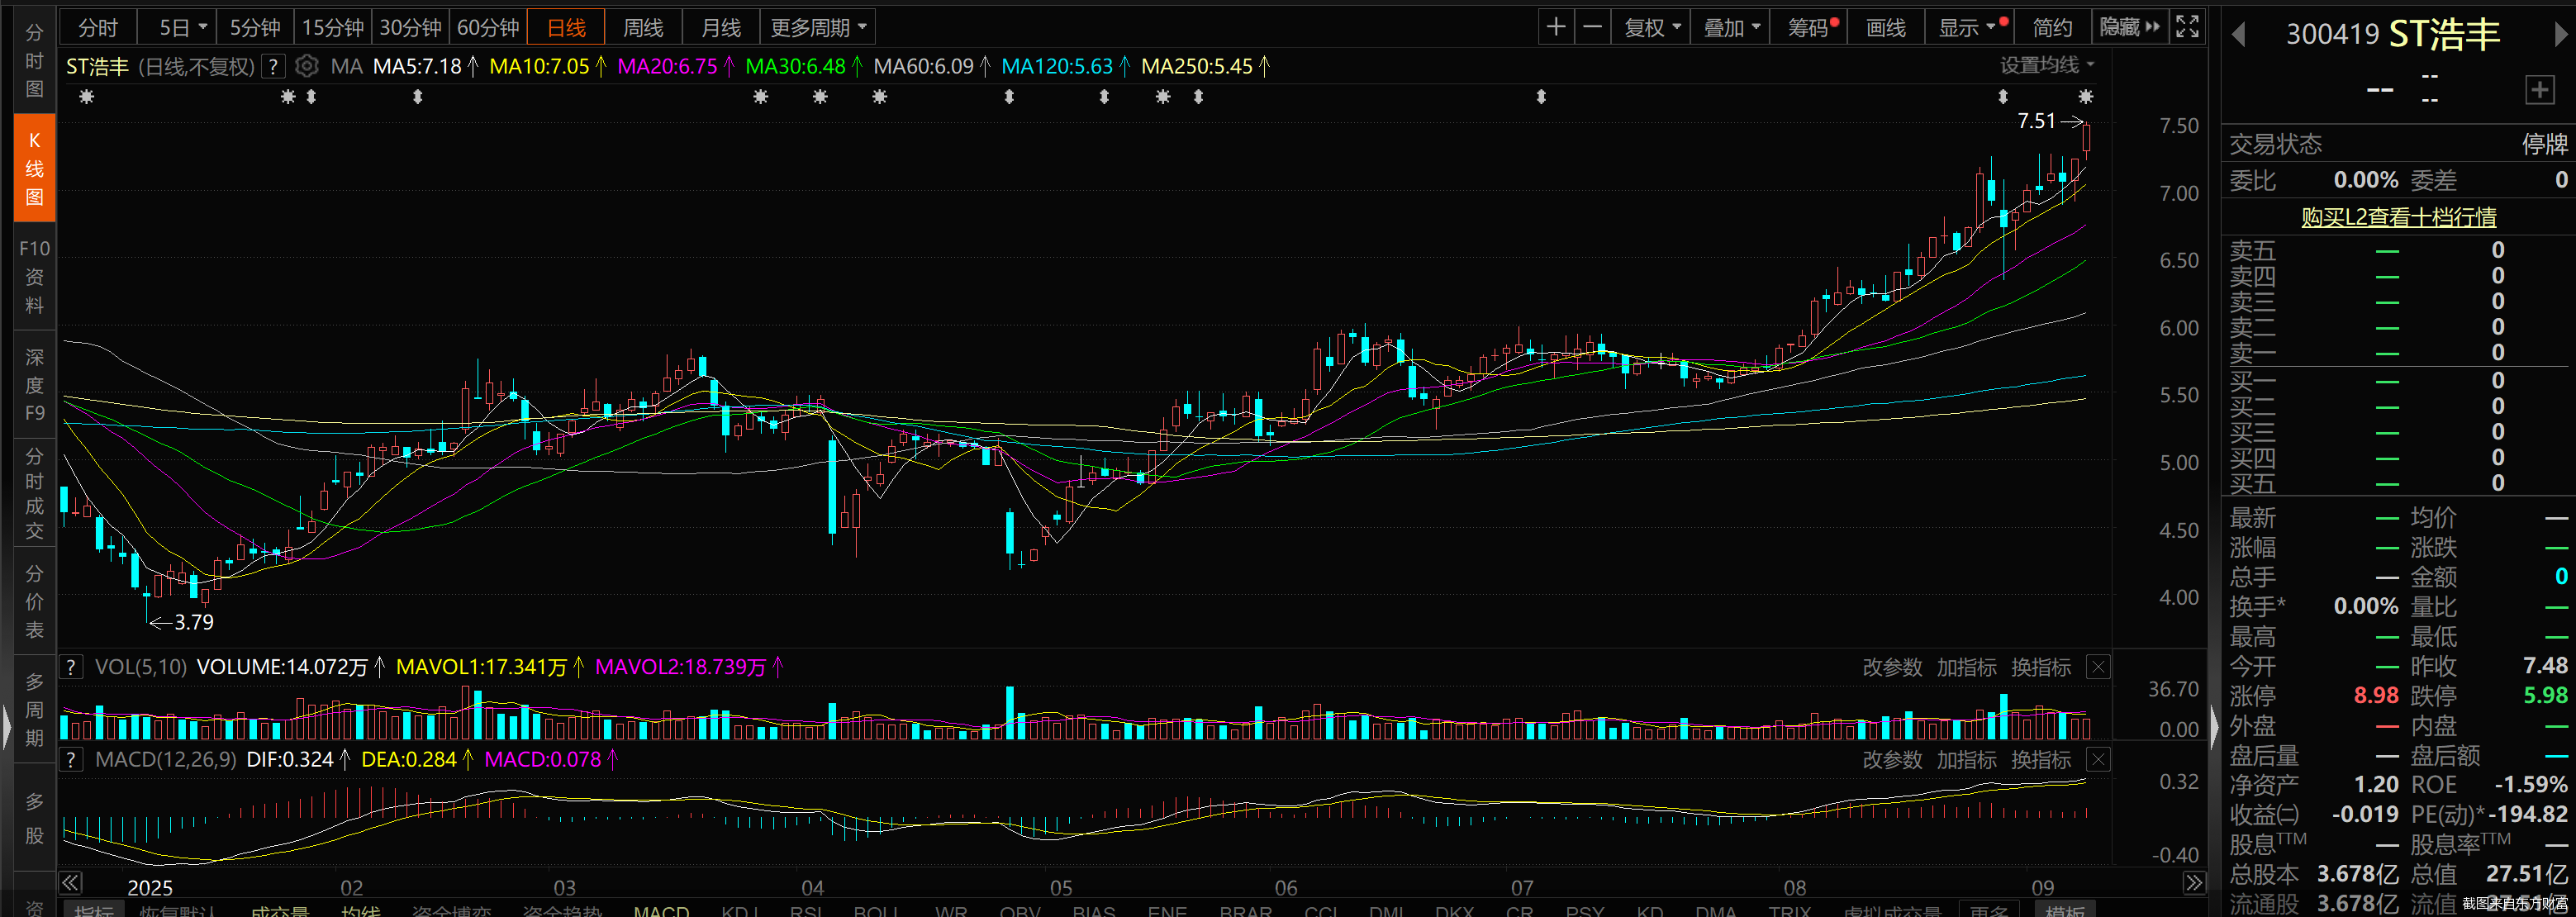Screen dimensions: 2576x917
Task: Hide the side panel with 隐藏
Action: tap(2129, 27)
